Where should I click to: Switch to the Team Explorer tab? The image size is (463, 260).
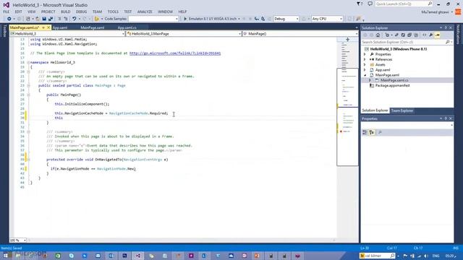click(402, 110)
